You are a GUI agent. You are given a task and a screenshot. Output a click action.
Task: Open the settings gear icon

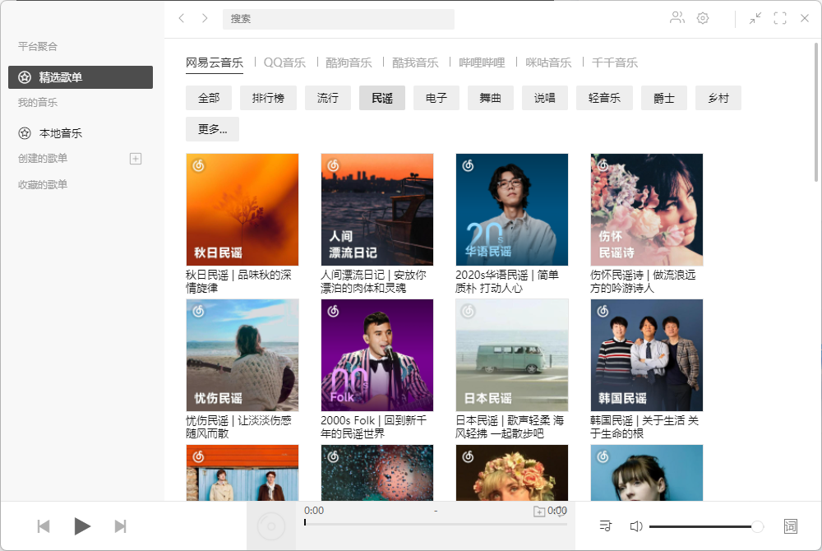tap(703, 18)
